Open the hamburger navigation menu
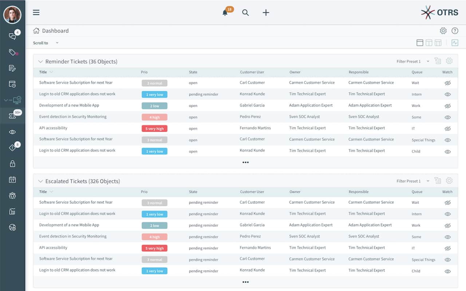The height and width of the screenshot is (291, 466). (36, 12)
